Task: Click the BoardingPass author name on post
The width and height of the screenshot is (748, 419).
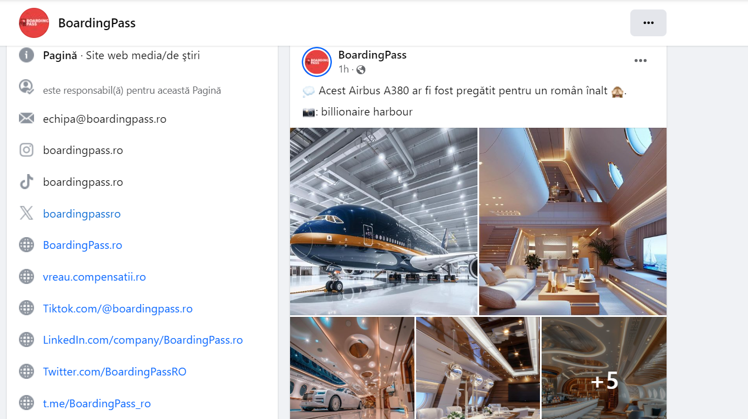Action: pos(372,55)
